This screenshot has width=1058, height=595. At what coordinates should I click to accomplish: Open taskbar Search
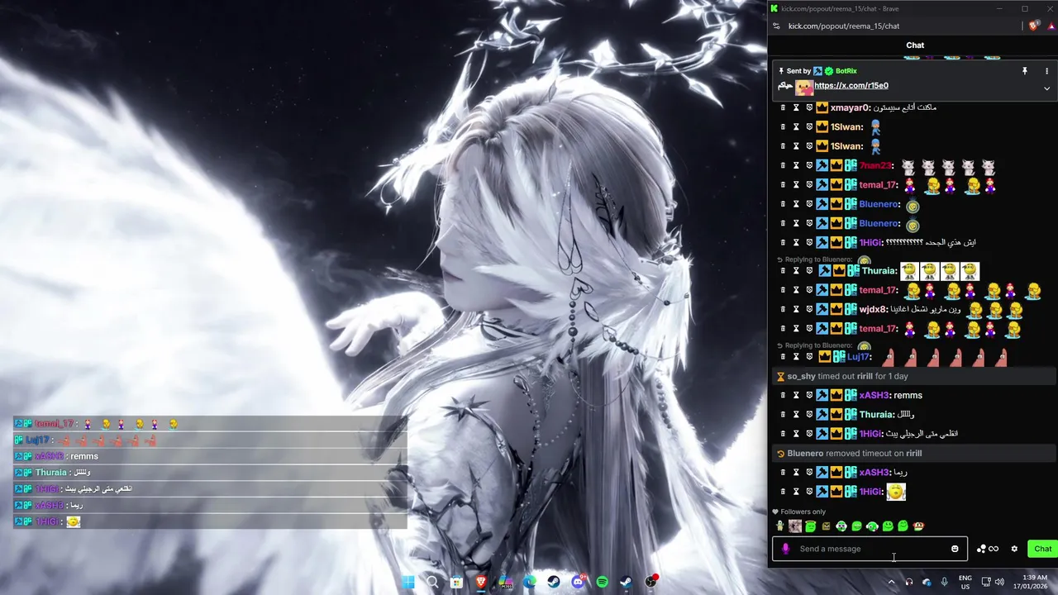432,582
